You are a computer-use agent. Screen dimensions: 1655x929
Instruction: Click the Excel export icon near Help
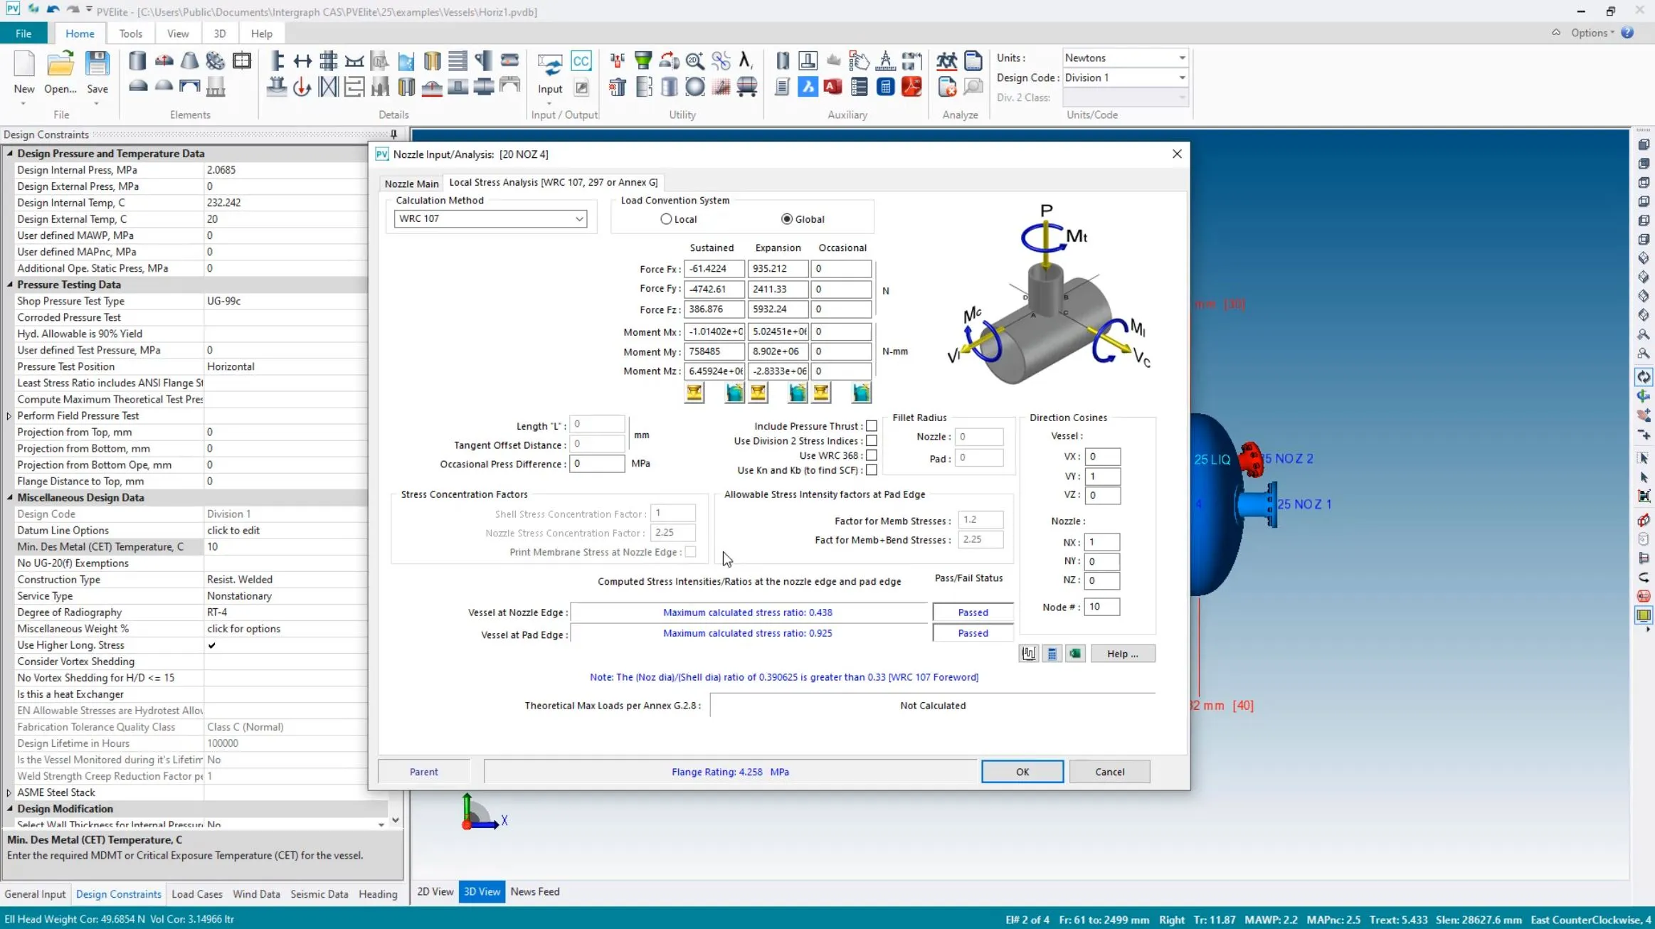click(x=1075, y=653)
